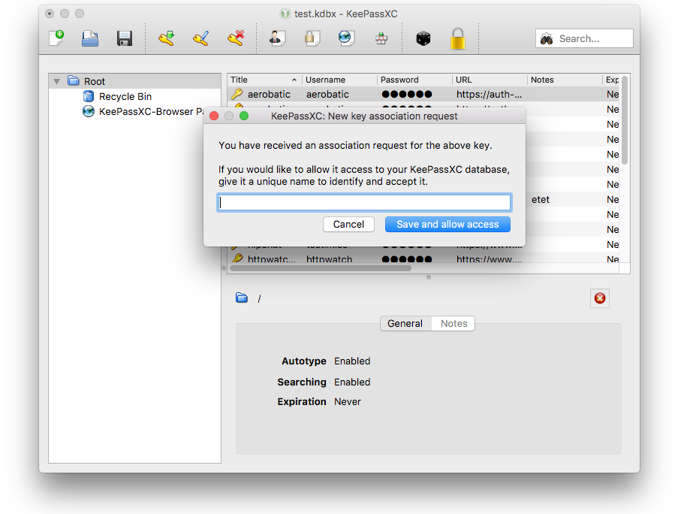Close the association request dialog
This screenshot has width=696, height=514.
tap(214, 116)
